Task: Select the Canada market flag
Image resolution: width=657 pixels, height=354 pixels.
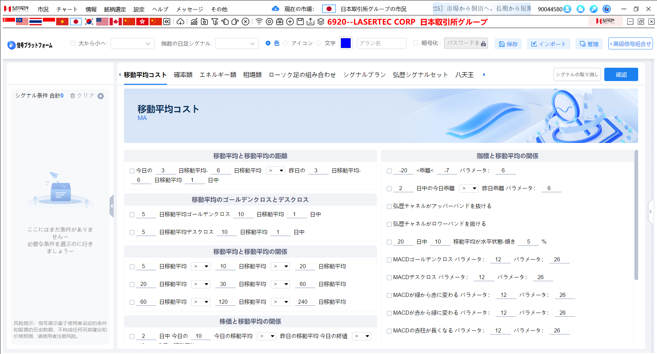Action: tap(116, 22)
